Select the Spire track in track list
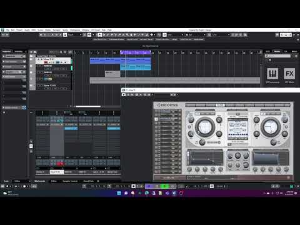Screen dimensions: 300x225 pos(50,86)
